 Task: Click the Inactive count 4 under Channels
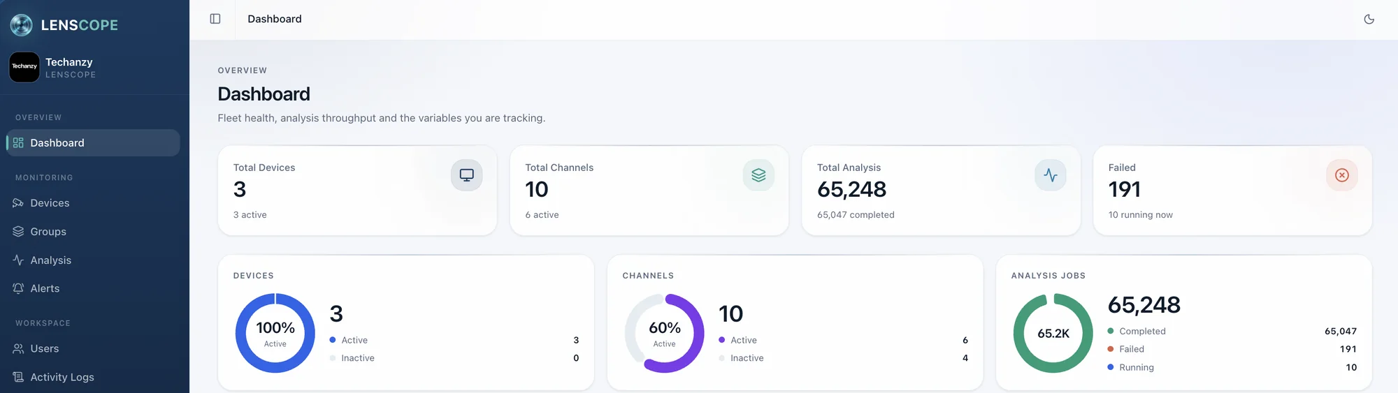tap(965, 358)
